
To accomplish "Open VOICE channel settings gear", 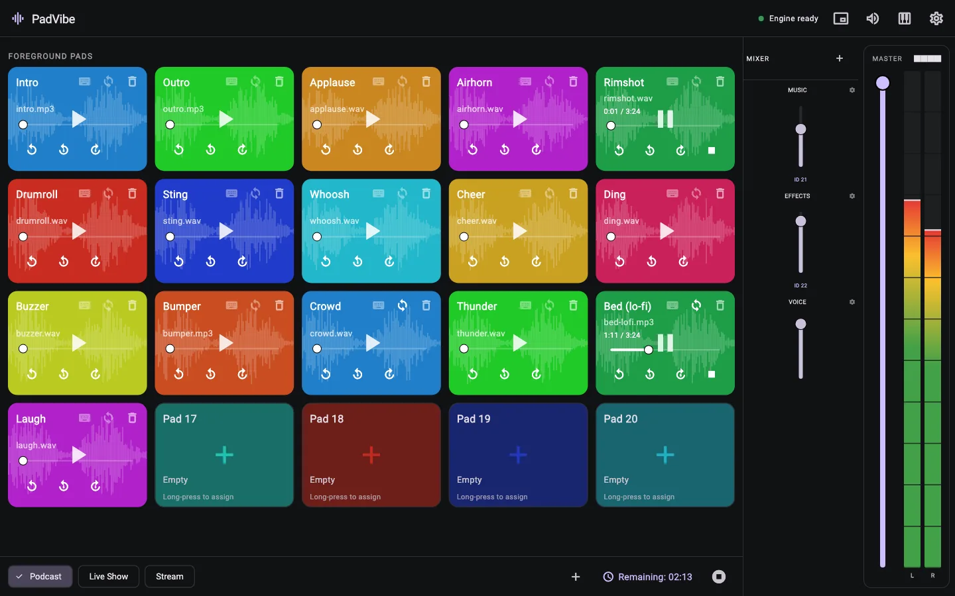I will 852,302.
